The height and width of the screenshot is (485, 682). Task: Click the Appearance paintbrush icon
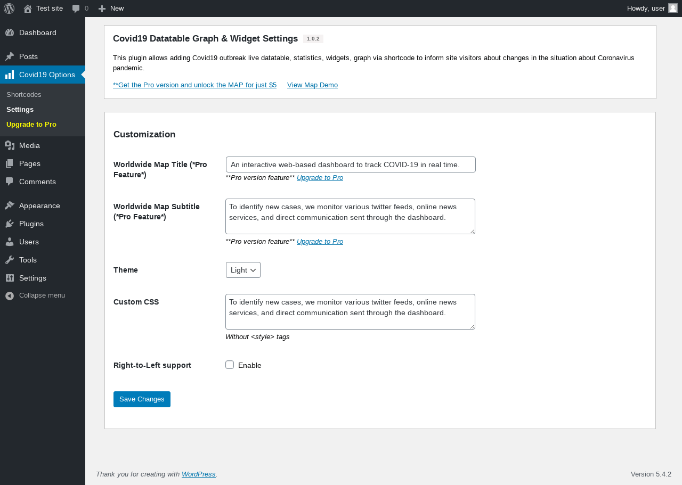10,205
